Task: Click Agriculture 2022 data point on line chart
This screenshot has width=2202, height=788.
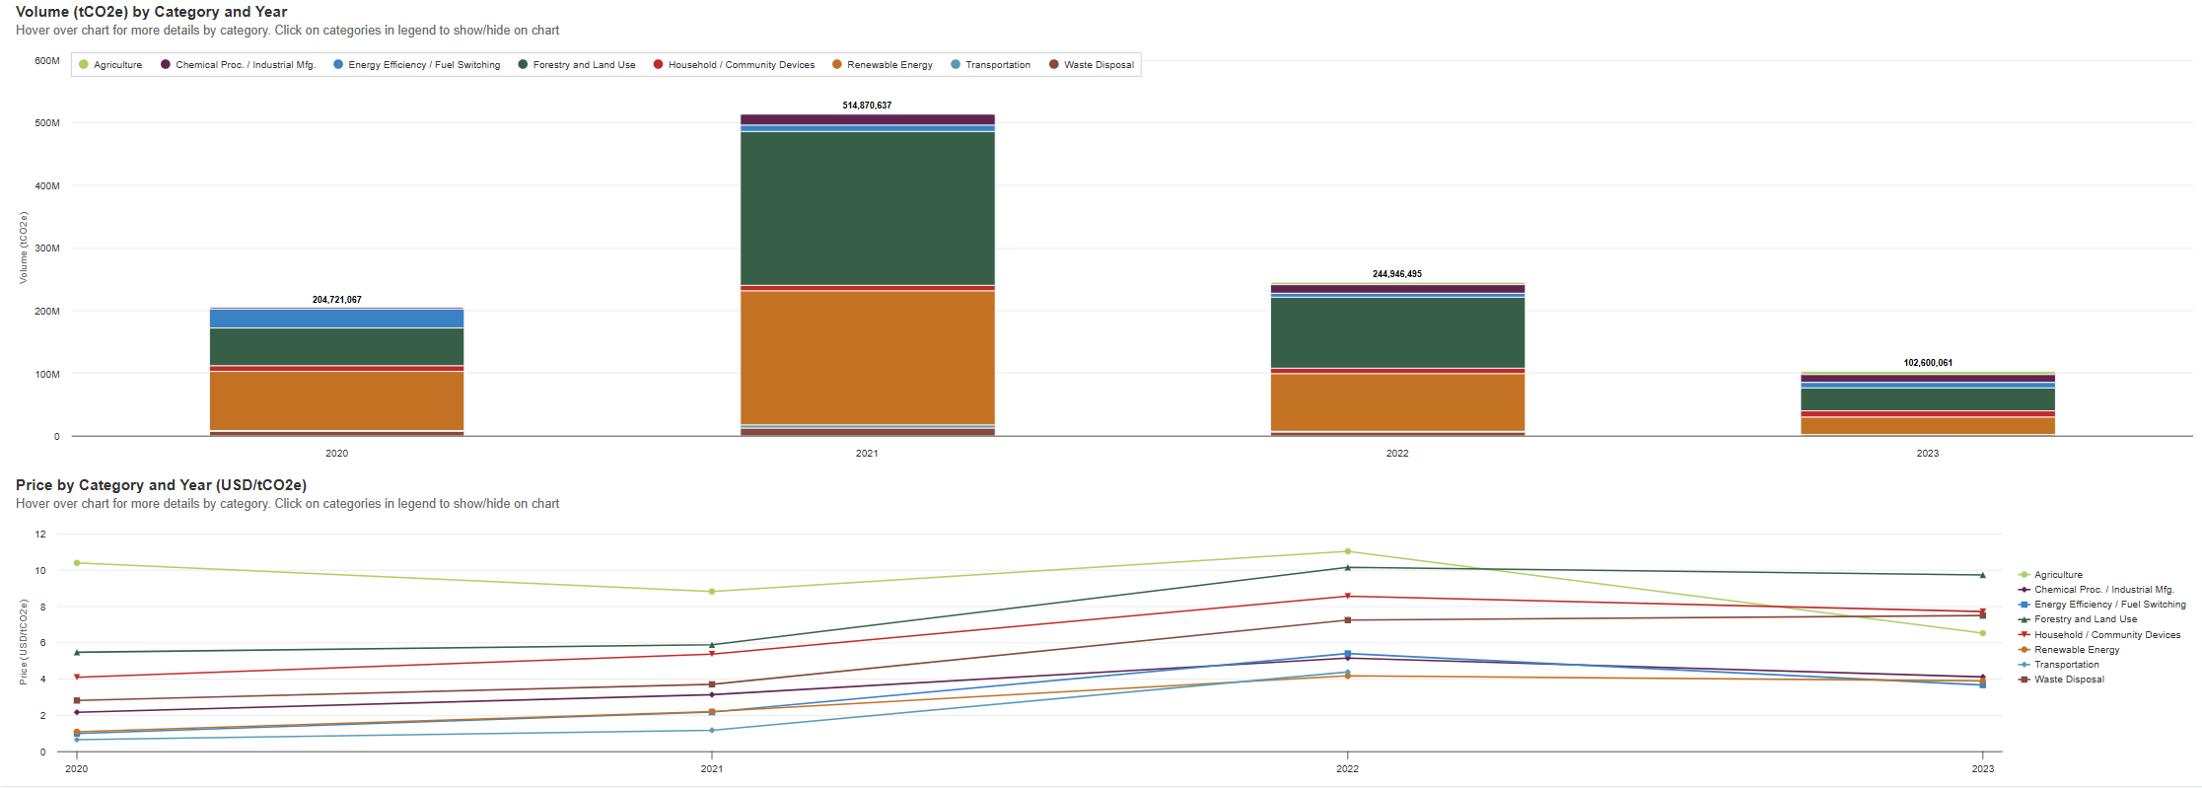Action: 1347,551
